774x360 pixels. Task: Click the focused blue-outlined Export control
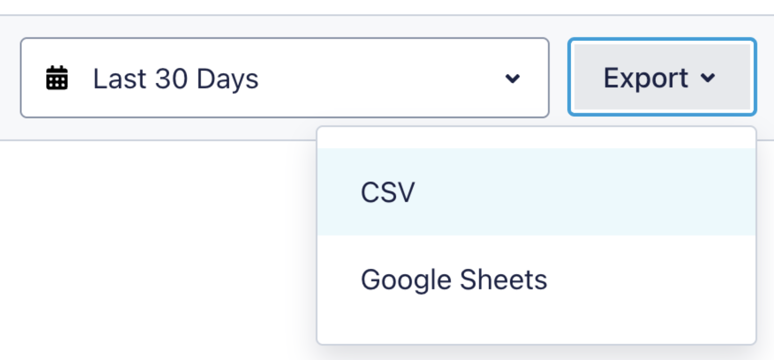(x=662, y=77)
